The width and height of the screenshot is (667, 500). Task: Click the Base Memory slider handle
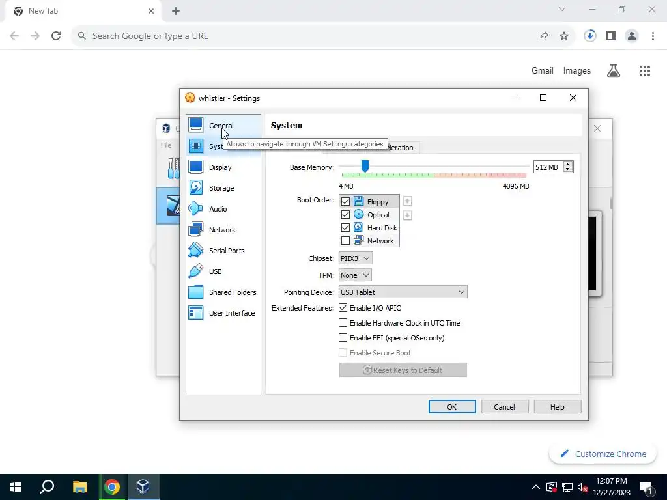click(365, 166)
